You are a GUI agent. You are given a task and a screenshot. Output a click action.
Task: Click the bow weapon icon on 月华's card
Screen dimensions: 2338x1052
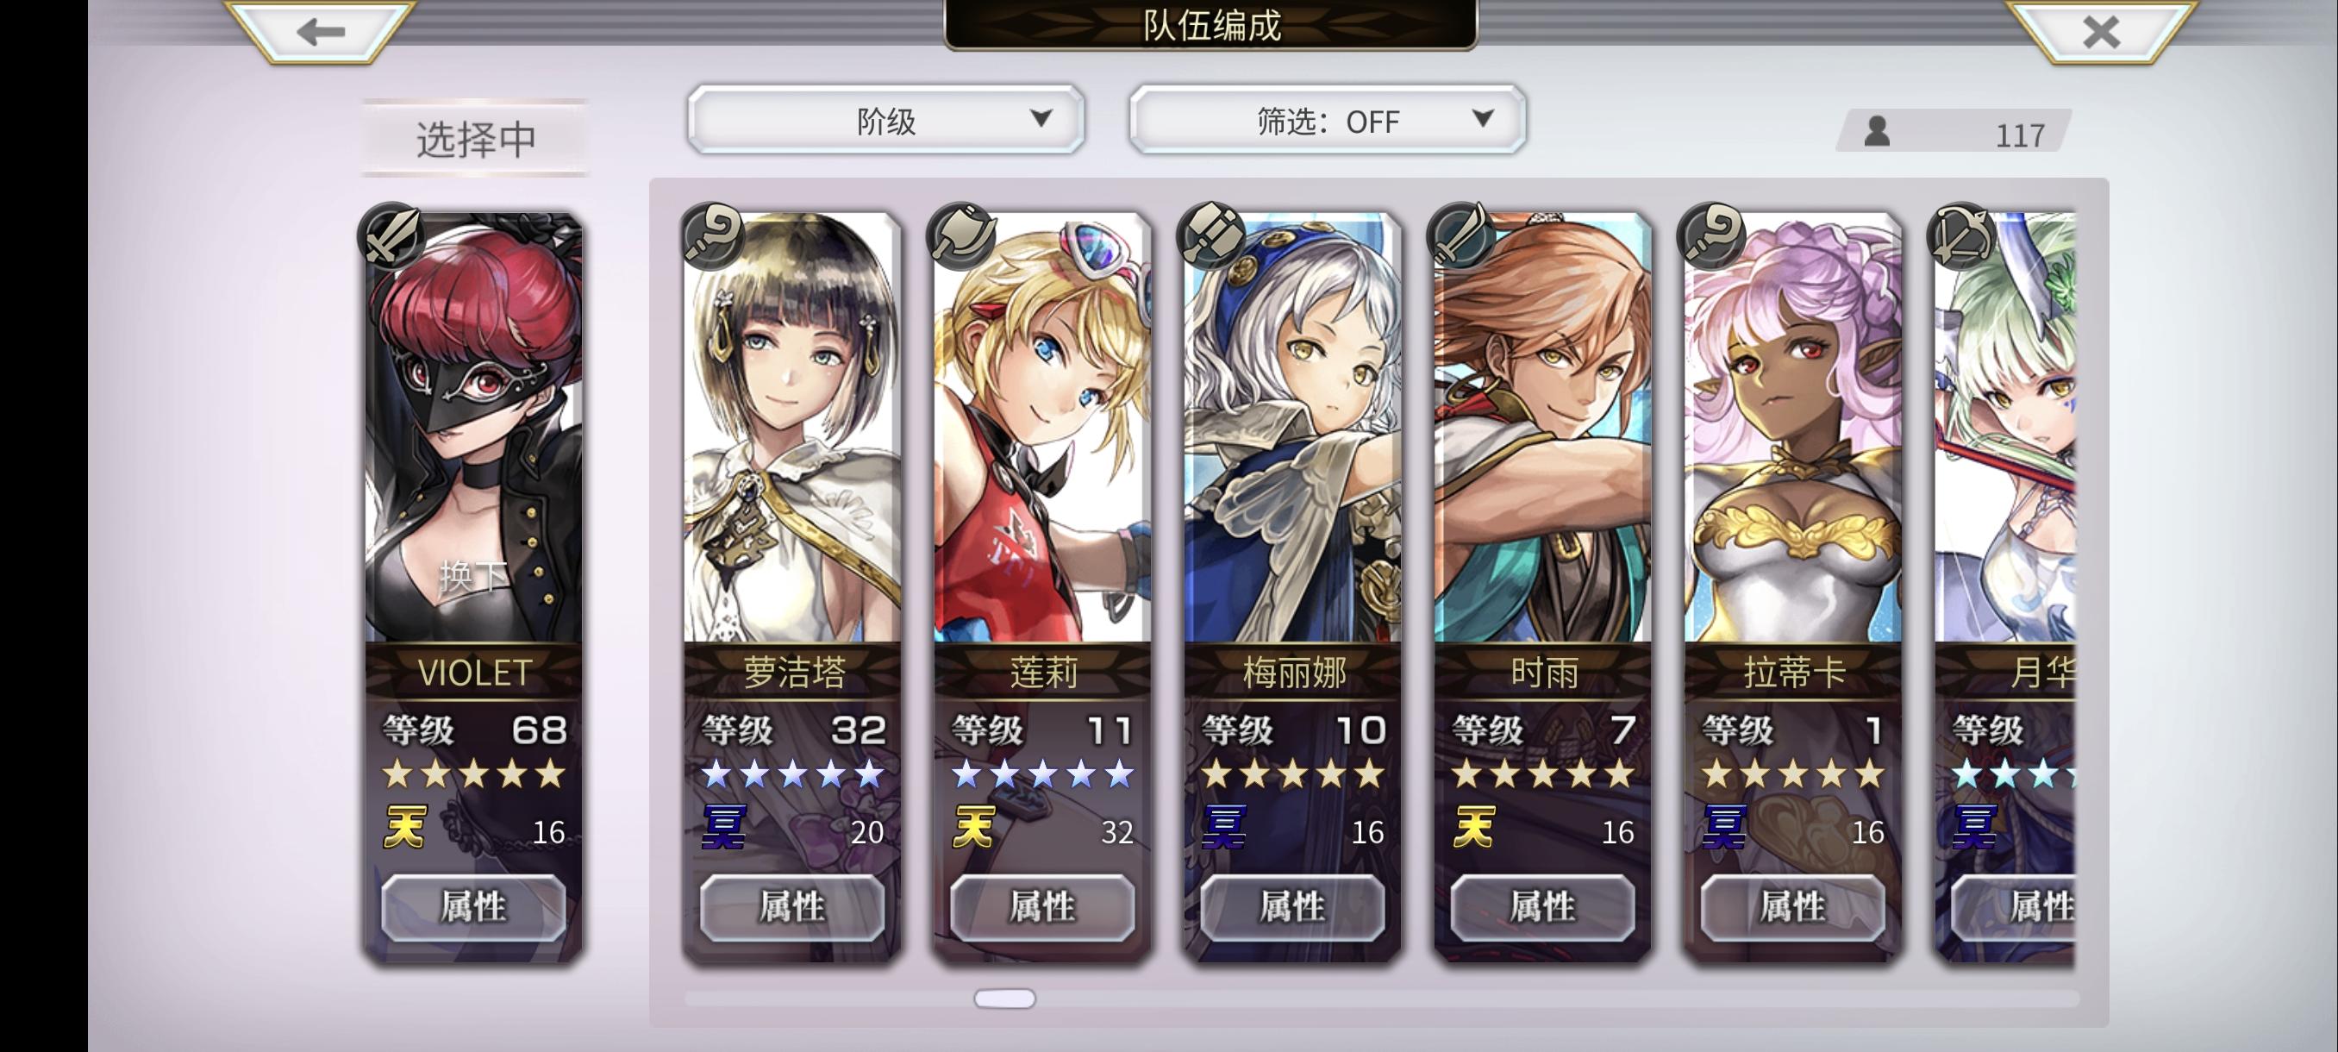(x=1962, y=235)
